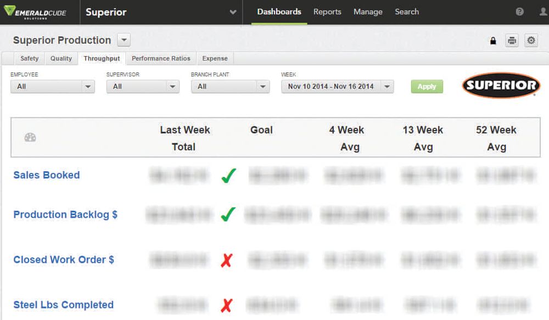The image size is (549, 320).
Task: Open the Manage menu
Action: point(368,12)
